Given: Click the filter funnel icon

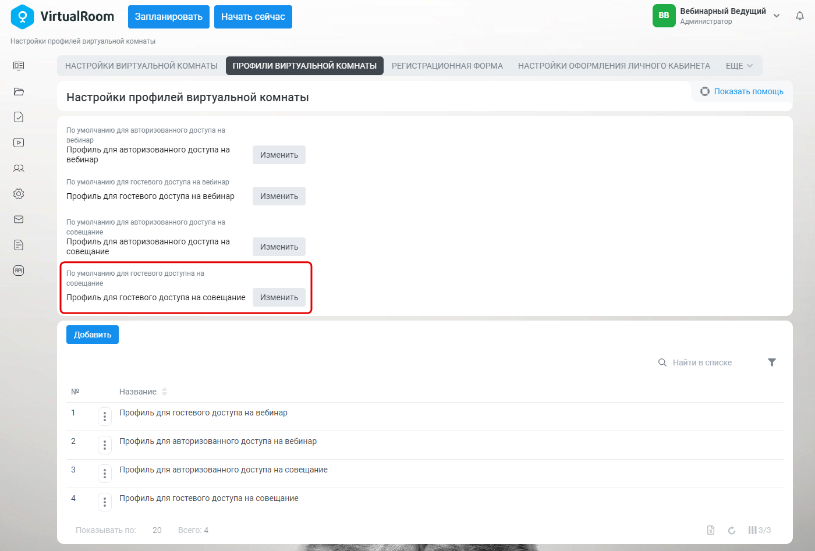Looking at the screenshot, I should [772, 362].
